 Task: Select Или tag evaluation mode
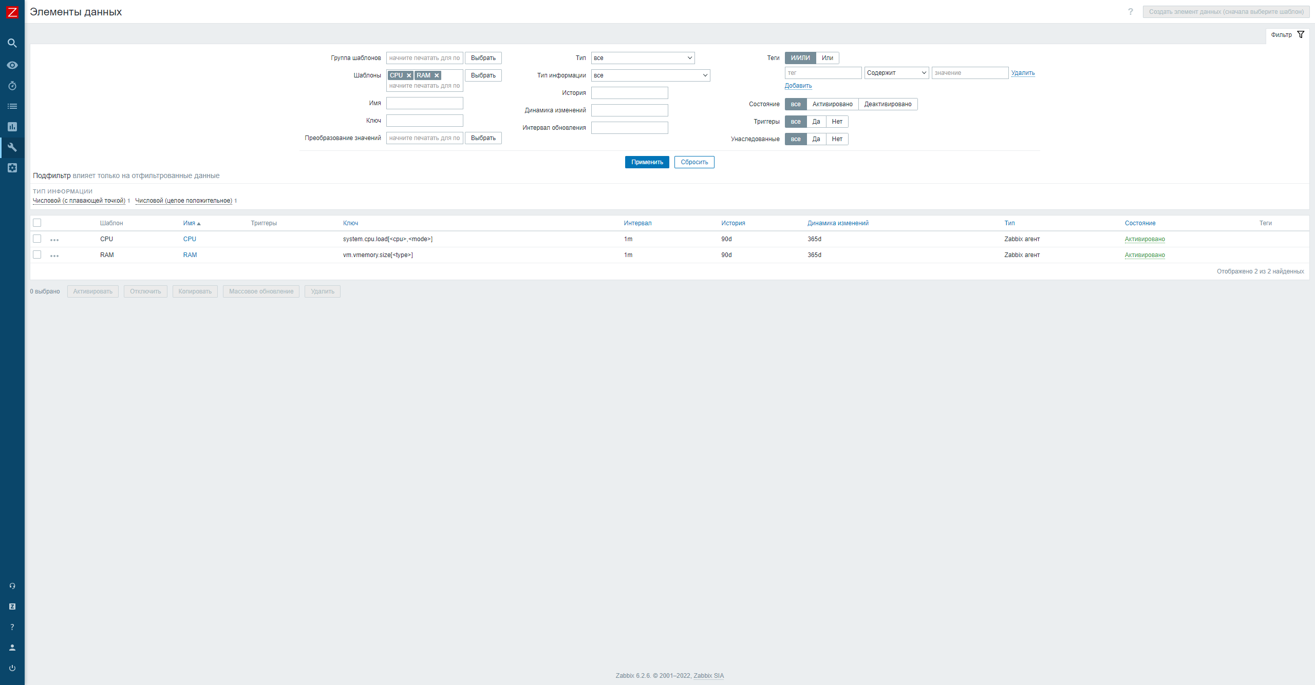pyautogui.click(x=827, y=58)
